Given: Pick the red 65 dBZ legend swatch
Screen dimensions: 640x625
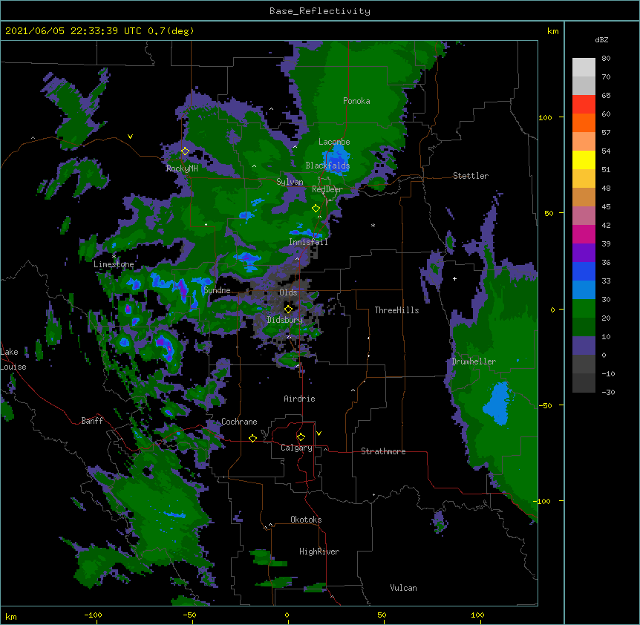Looking at the screenshot, I should click(x=584, y=105).
